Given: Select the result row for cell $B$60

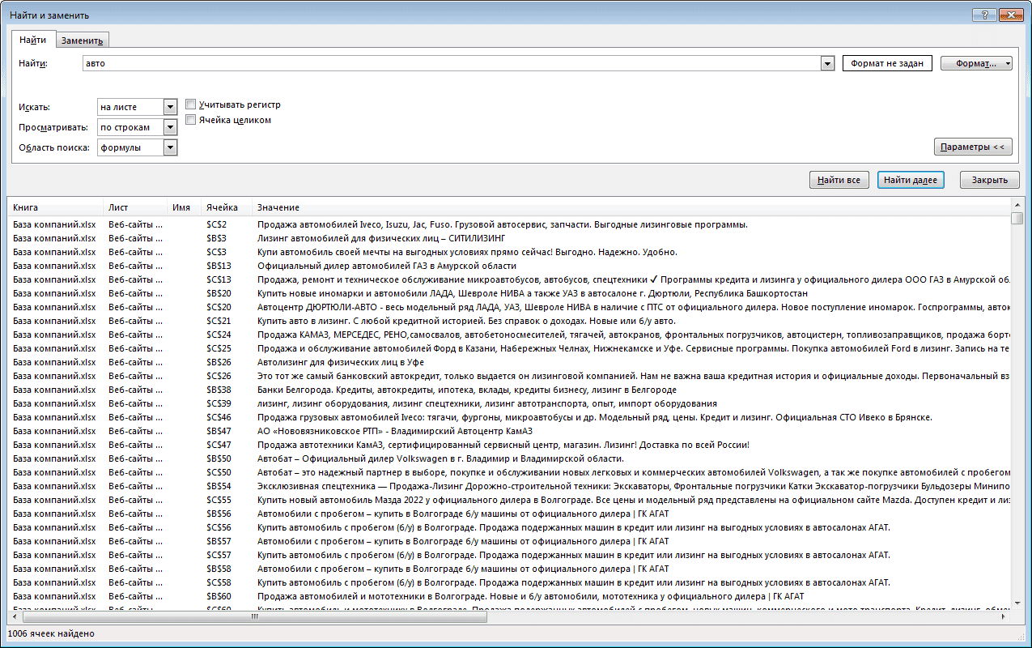Looking at the screenshot, I should pyautogui.click(x=509, y=596).
